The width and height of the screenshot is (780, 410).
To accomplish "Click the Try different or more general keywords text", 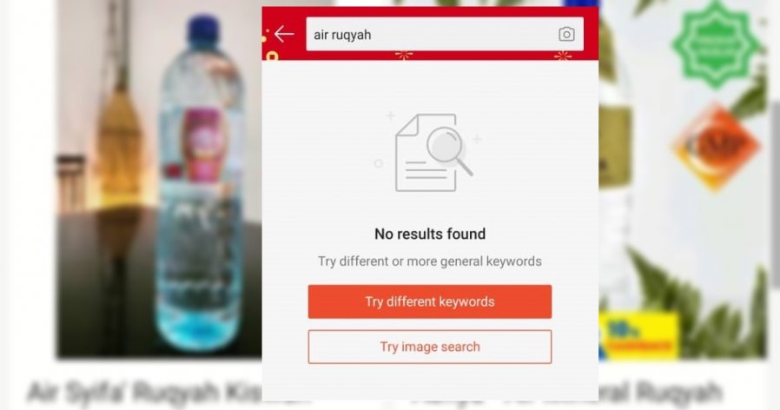I will 430,261.
